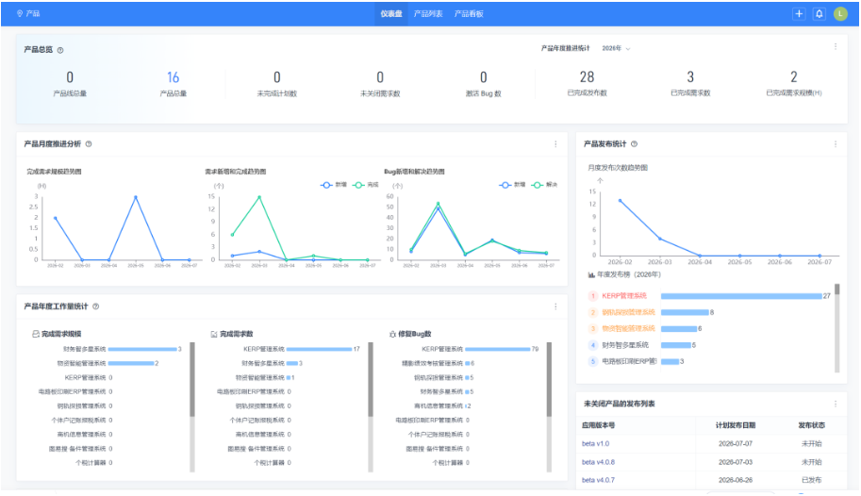The width and height of the screenshot is (861, 496).
Task: Click 应用版本号 column header
Action: click(598, 425)
